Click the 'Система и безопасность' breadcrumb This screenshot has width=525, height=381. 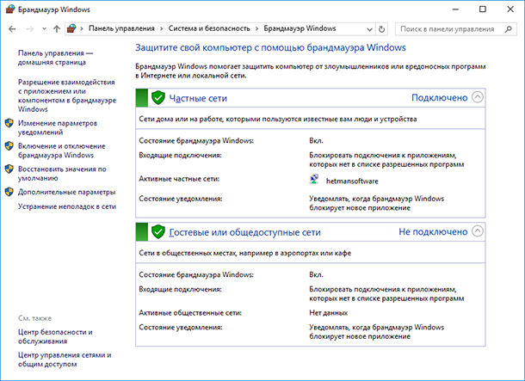[x=209, y=28]
